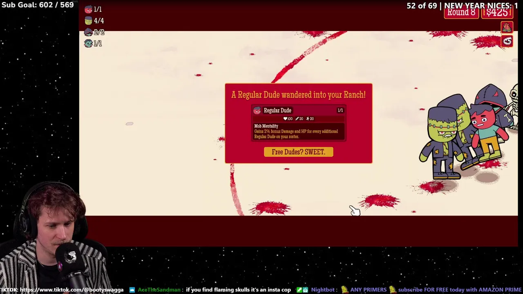Click the Round 8 indicator
This screenshot has height=294, width=523.
click(461, 13)
